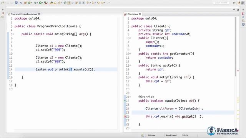Close the ProgramaPrincipalEquals.java tab
The height and width of the screenshot is (138, 246).
click(x=39, y=14)
